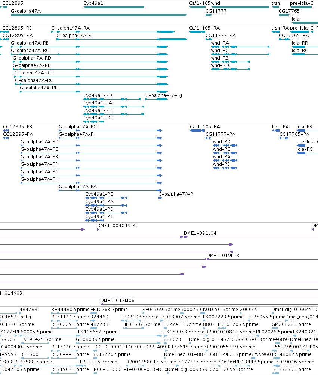Open transcript G-oalpha47A-RI

(x=74, y=36)
